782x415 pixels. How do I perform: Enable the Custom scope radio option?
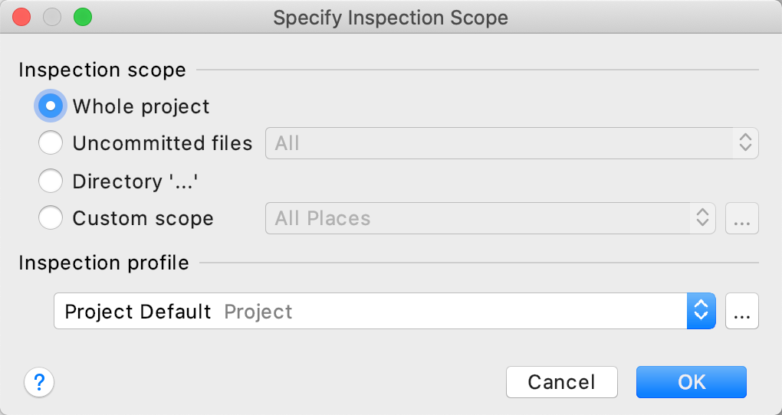click(51, 219)
